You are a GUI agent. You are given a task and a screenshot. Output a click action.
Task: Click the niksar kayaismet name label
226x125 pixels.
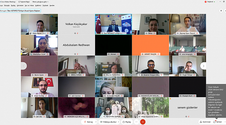[x=150, y=117]
